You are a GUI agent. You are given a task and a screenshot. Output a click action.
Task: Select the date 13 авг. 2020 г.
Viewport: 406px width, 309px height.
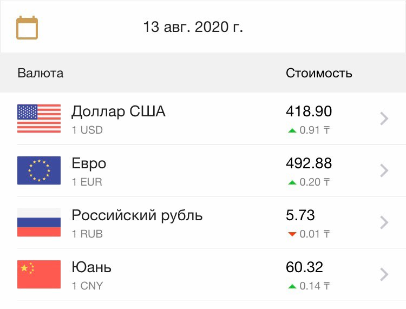tap(193, 27)
